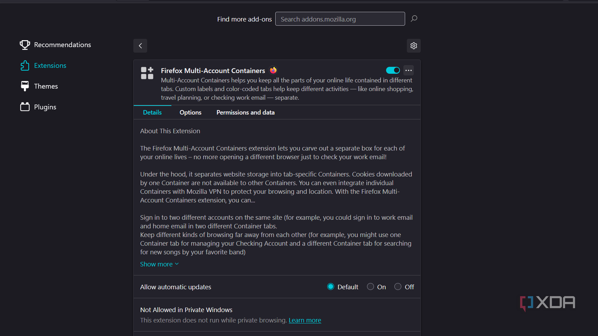
Task: Select the Details tab
Action: tap(152, 112)
